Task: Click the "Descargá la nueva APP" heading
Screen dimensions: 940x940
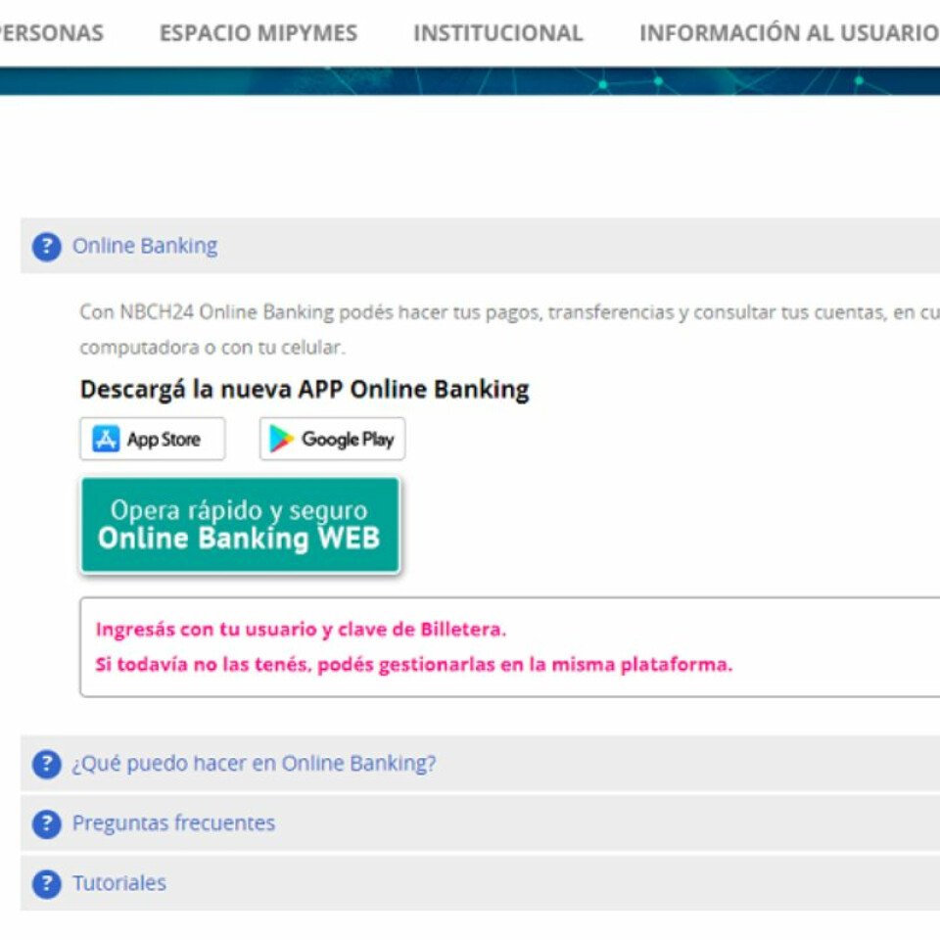Action: point(304,390)
